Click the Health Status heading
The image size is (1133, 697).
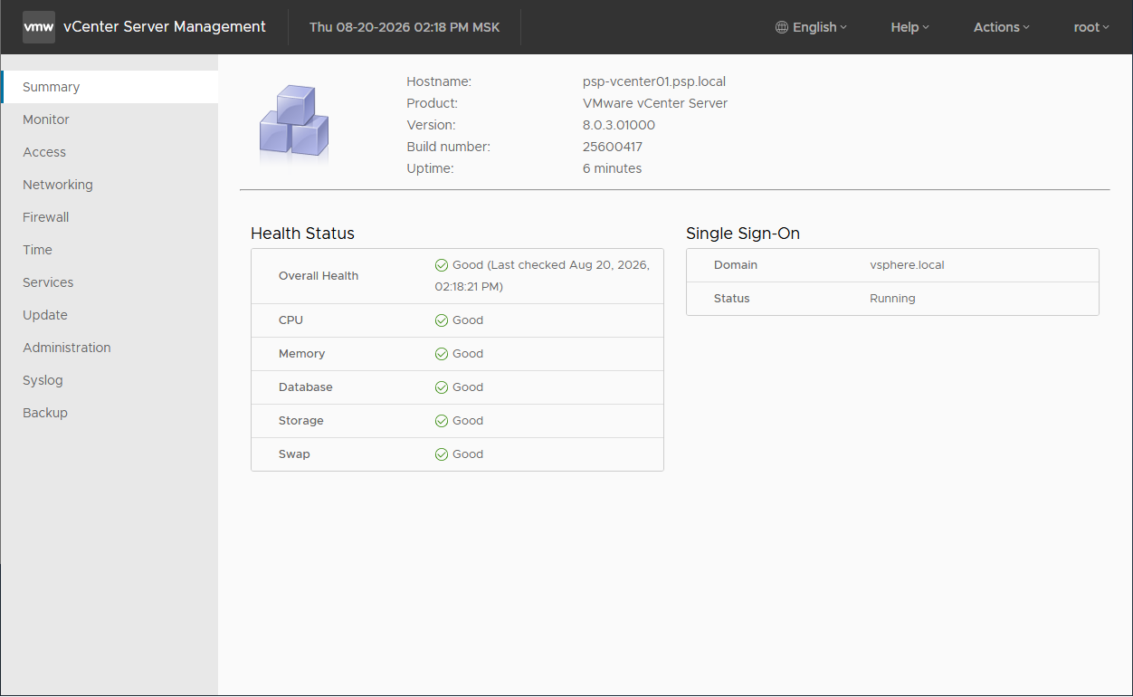(x=302, y=234)
